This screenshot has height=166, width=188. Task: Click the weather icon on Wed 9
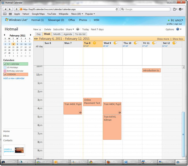point(116,43)
